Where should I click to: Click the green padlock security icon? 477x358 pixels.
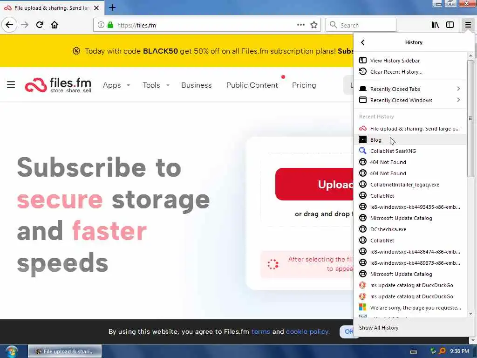pyautogui.click(x=110, y=25)
